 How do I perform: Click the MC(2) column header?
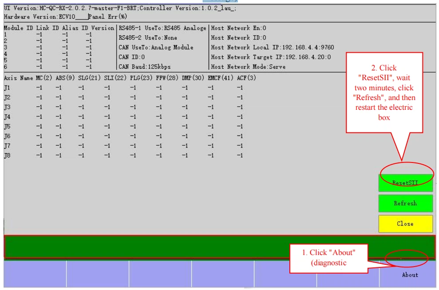pyautogui.click(x=44, y=78)
